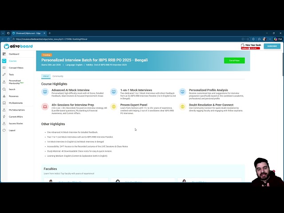Click the Concept Videos icon in sidebar
Screen dimensions: 284x213
point(4,68)
